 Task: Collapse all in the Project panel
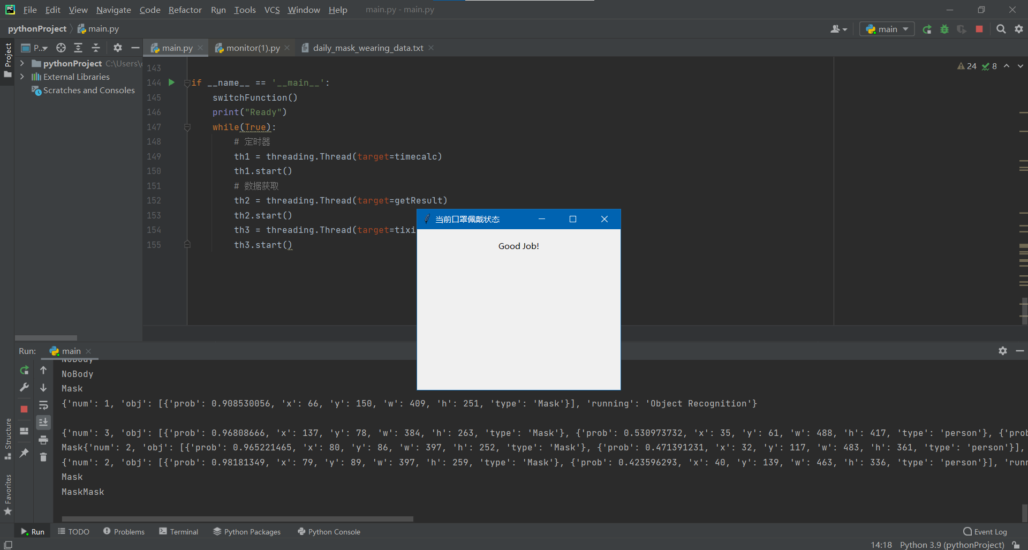(96, 48)
